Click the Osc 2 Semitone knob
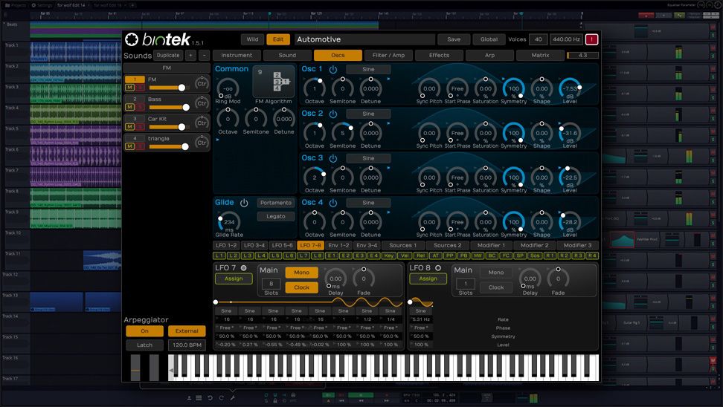This screenshot has height=407, width=723. point(343,133)
